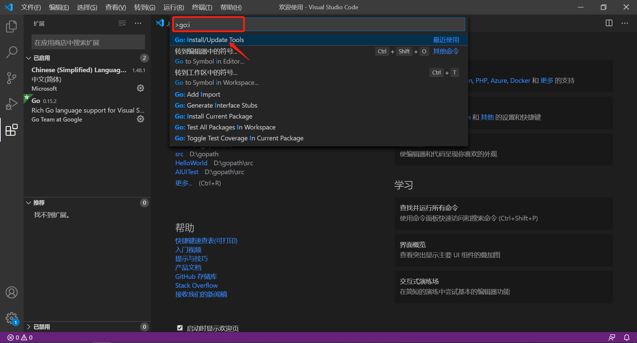This screenshot has height=343, width=637.
Task: Run Go: Toggle Test Coverage In Current Package
Action: pos(319,138)
